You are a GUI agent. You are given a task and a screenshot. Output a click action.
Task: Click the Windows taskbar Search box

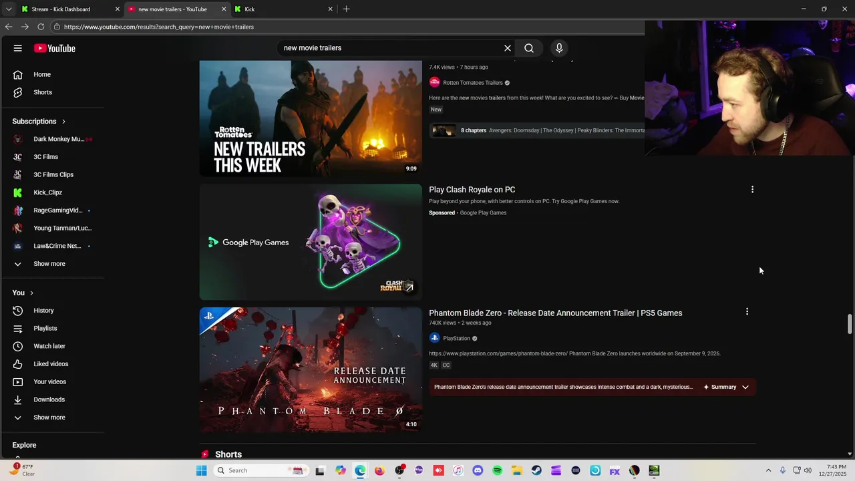click(x=261, y=470)
